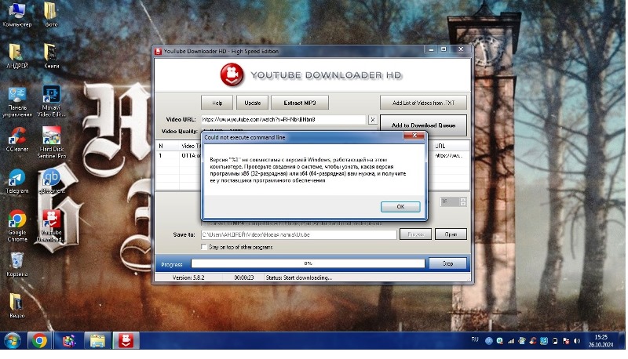Click the Browse button beside Save to
628x359 pixels.
pos(415,234)
